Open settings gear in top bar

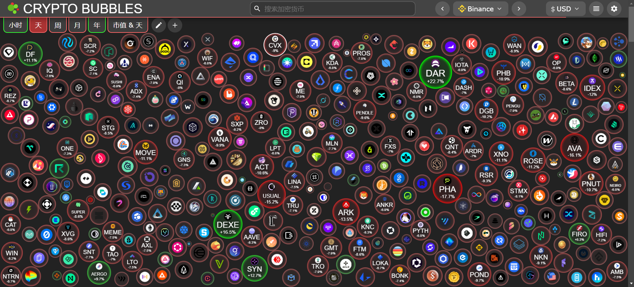pos(614,9)
